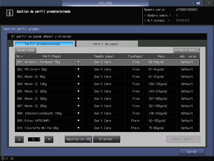The width and height of the screenshot is (214, 161).
Task: Click the information icon beside the title
Action: coord(10,13)
